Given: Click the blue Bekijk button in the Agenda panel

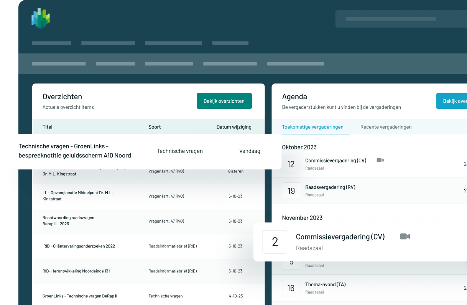Looking at the screenshot, I should (452, 101).
